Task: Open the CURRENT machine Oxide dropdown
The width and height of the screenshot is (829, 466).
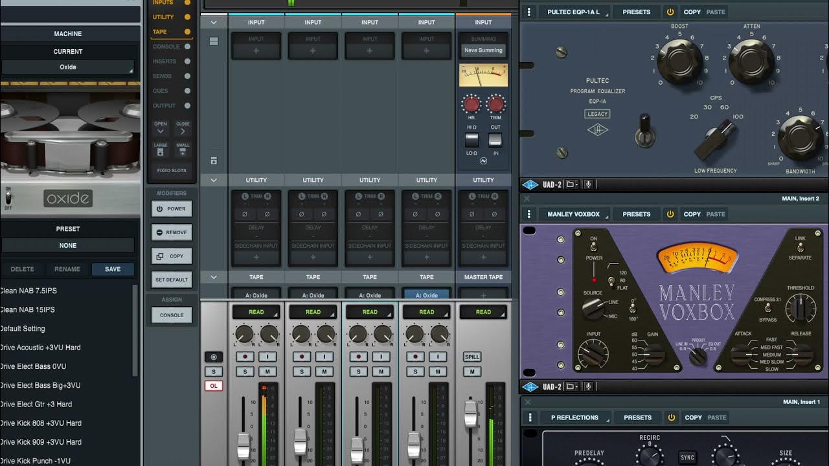Action: [68, 67]
